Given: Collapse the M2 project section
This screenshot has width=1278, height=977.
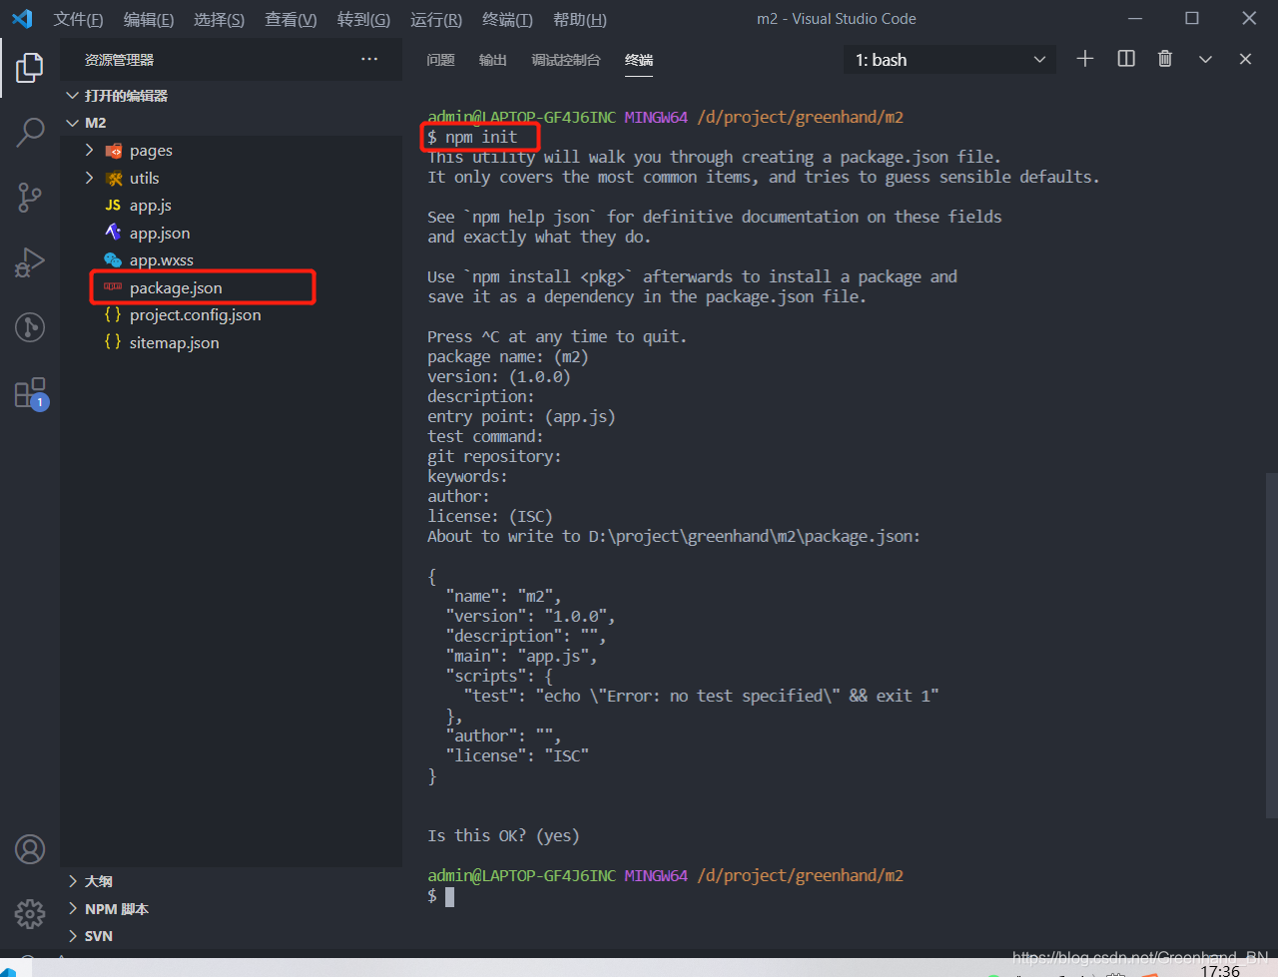Looking at the screenshot, I should pyautogui.click(x=72, y=123).
